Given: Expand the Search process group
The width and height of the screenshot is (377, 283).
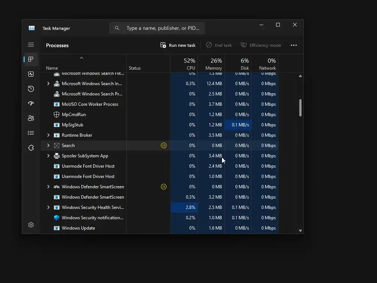Looking at the screenshot, I should pos(48,145).
